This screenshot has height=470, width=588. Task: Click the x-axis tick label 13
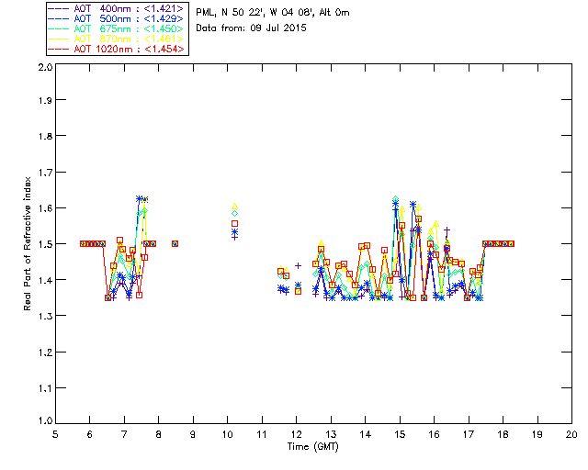[x=331, y=434]
